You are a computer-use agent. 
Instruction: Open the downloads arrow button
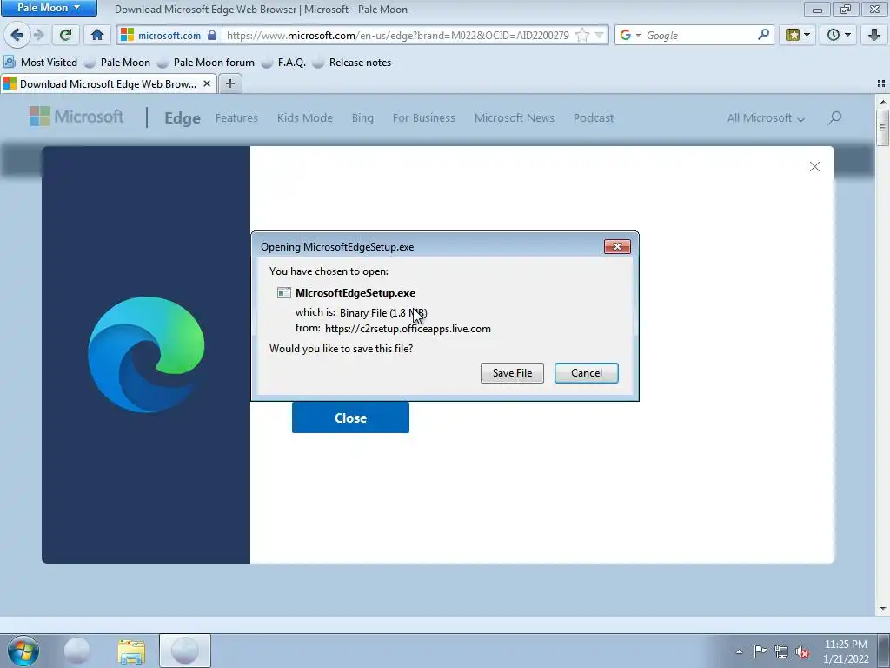[874, 35]
